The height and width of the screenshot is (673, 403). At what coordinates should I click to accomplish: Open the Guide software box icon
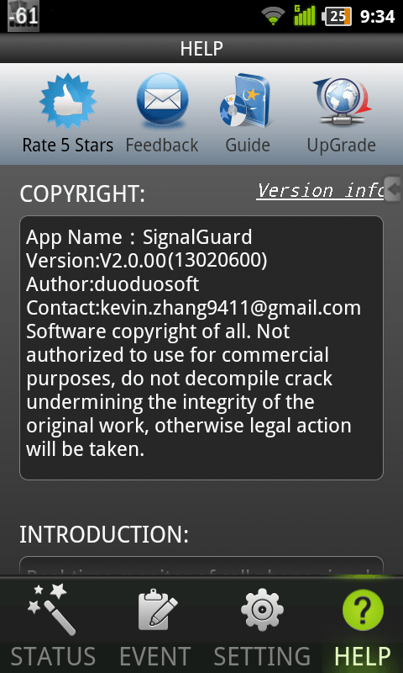(245, 100)
